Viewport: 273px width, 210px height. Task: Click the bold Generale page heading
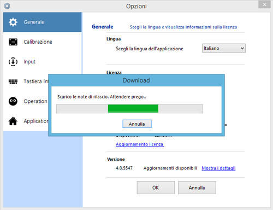coord(103,27)
